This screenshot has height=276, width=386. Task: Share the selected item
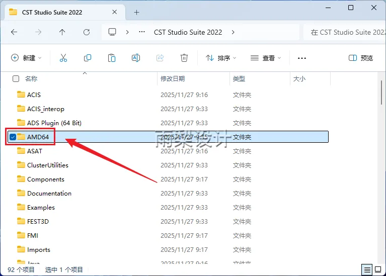click(x=160, y=58)
